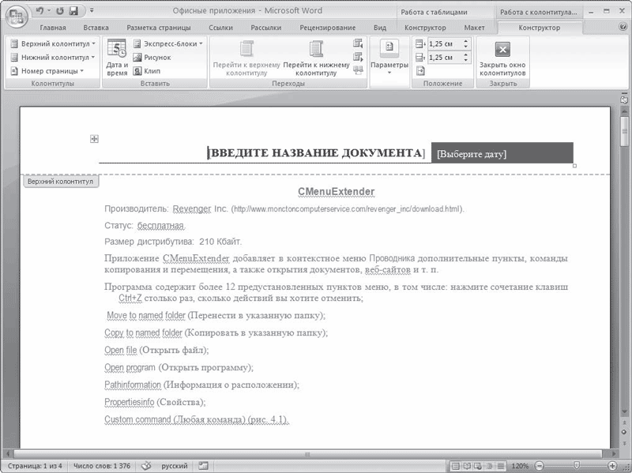
Task: Open Экспресс-блоки dropdown
Action: (x=168, y=43)
